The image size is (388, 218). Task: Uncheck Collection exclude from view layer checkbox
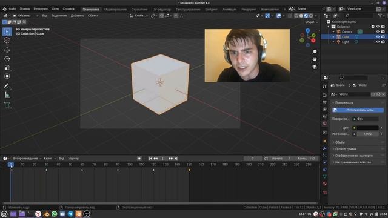(373, 27)
